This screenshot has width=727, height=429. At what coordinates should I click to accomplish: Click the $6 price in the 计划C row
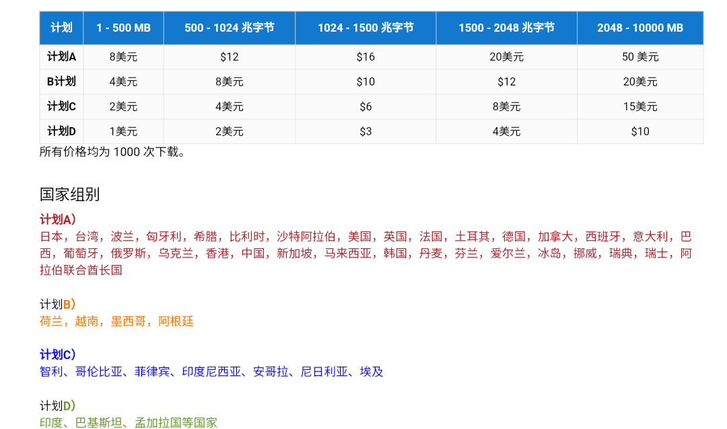pos(366,106)
